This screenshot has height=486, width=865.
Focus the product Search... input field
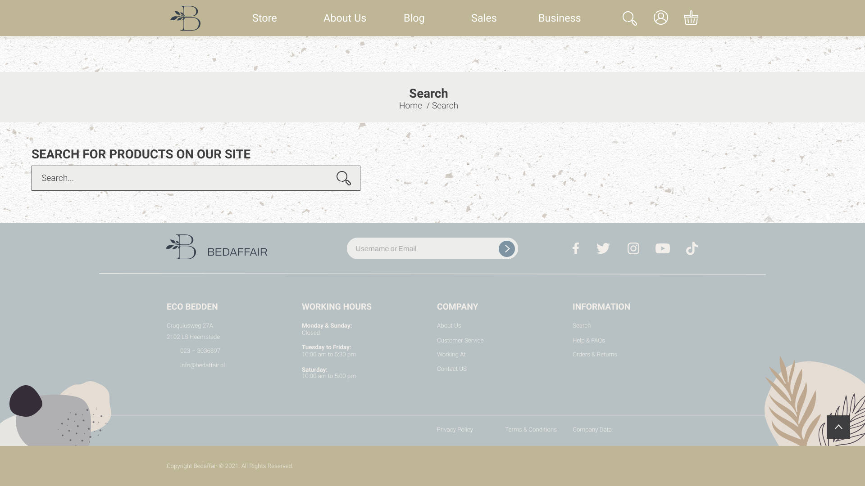180,178
